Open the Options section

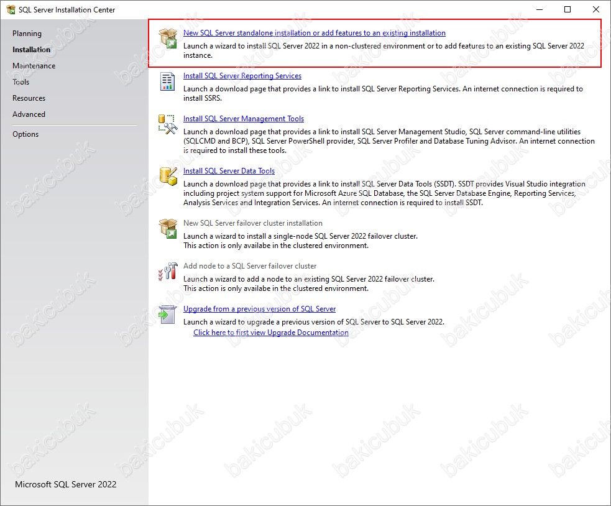click(x=25, y=134)
